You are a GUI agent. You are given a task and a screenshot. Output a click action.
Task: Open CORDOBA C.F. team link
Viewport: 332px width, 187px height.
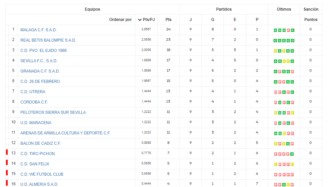point(34,102)
